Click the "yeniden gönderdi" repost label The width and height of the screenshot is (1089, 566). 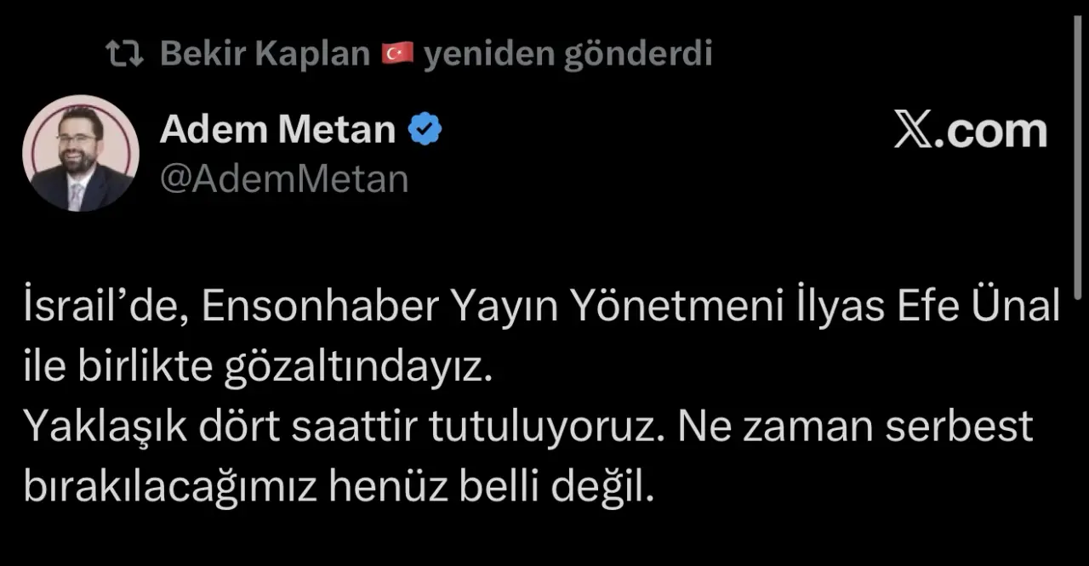[x=567, y=55]
